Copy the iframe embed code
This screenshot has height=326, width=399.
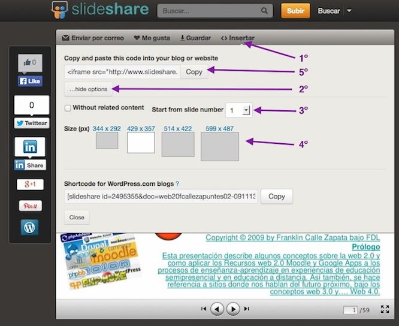tap(194, 72)
